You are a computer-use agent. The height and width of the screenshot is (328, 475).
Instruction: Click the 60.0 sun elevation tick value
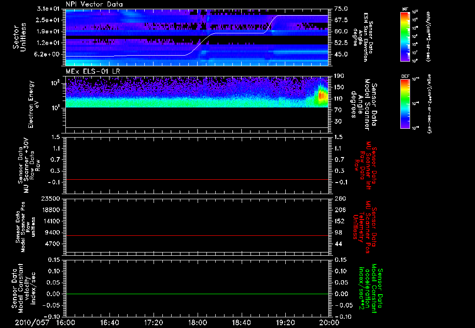tap(341, 32)
